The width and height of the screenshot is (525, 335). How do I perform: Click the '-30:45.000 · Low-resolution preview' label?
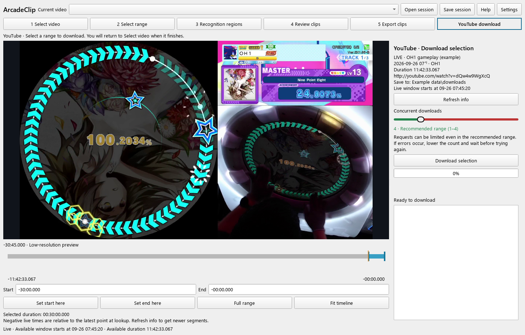[x=41, y=245]
